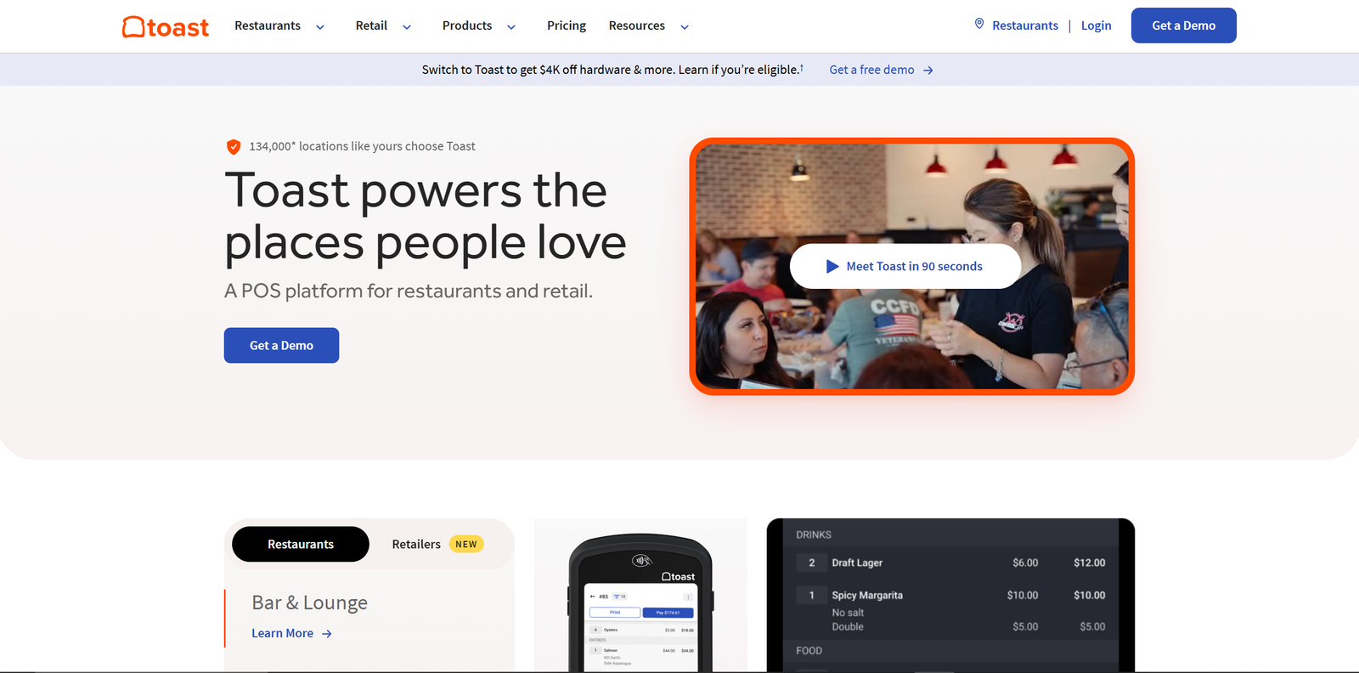Switch to the Retailers toggle option

tap(416, 544)
